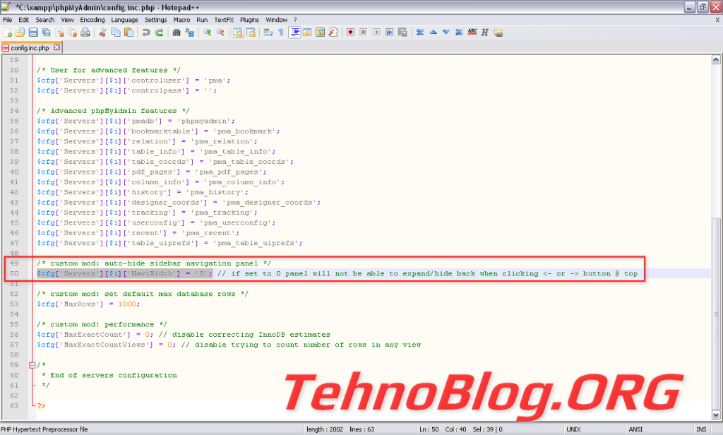
Task: Toggle the indent guide toolbar button
Action: [x=294, y=32]
